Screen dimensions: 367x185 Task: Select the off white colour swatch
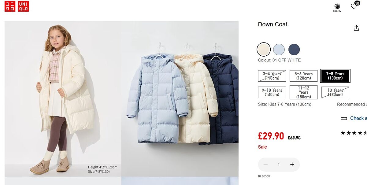pyautogui.click(x=264, y=49)
